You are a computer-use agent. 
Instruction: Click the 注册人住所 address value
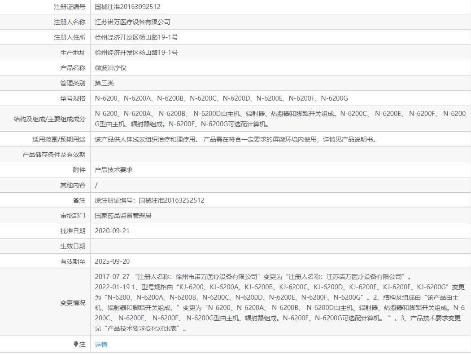[x=136, y=37]
